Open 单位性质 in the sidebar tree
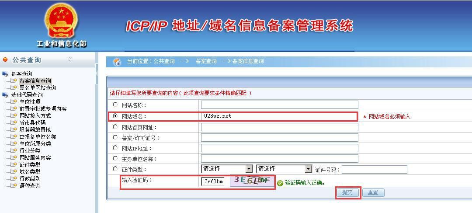472x213 pixels. click(x=30, y=102)
